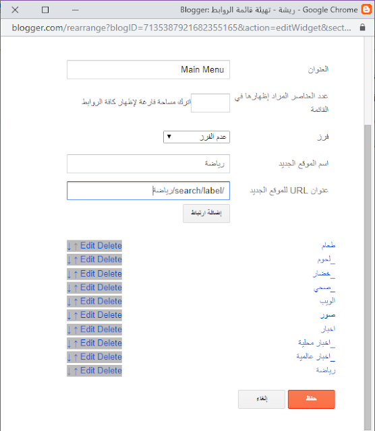This screenshot has height=431, width=375.
Task: Click the إضافة ارتباط add link button
Action: coord(206,213)
